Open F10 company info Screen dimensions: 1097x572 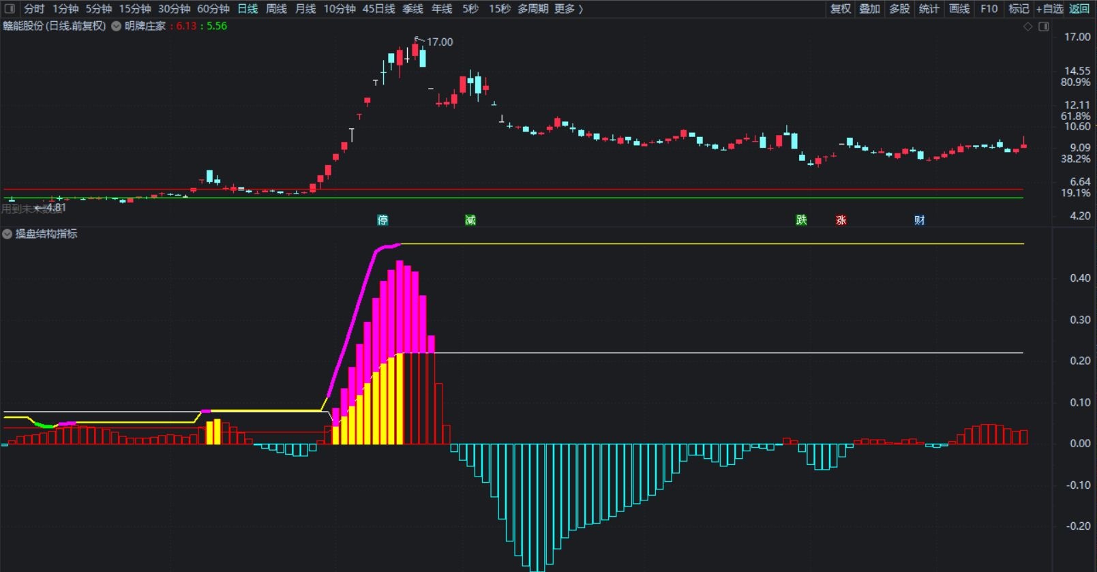coord(989,9)
